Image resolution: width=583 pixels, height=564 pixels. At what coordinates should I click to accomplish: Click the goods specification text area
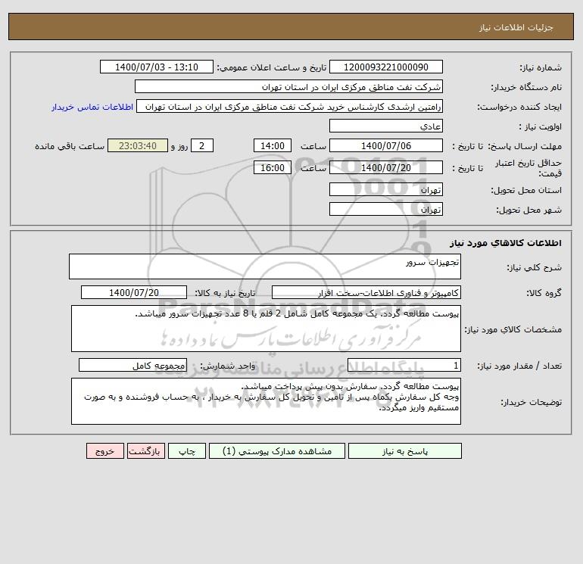click(x=266, y=329)
